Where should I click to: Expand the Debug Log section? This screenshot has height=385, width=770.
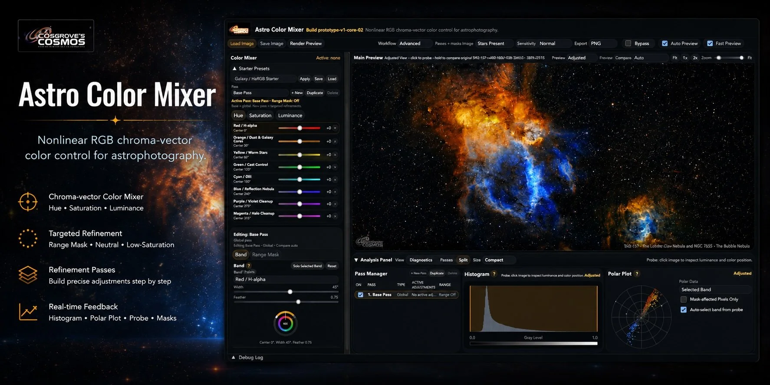(x=234, y=358)
